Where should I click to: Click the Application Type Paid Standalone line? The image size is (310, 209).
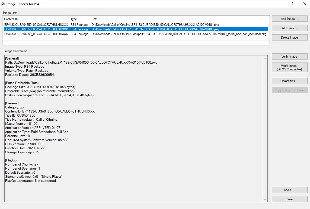pyautogui.click(x=37, y=132)
